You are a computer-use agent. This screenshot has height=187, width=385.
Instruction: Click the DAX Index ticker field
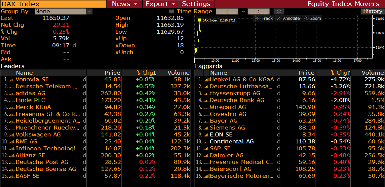[53, 4]
